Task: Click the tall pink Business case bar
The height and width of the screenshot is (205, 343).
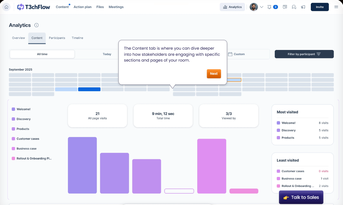Action: point(211,166)
